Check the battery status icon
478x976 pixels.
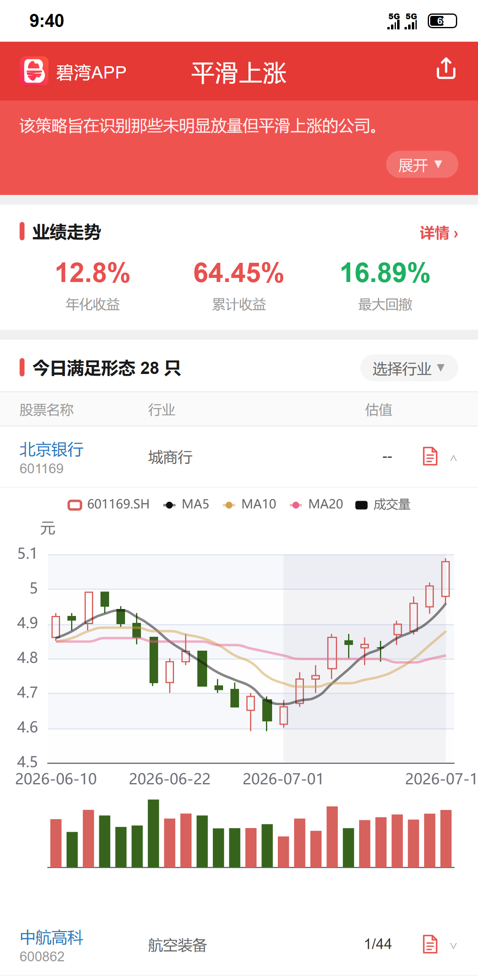coord(442,21)
